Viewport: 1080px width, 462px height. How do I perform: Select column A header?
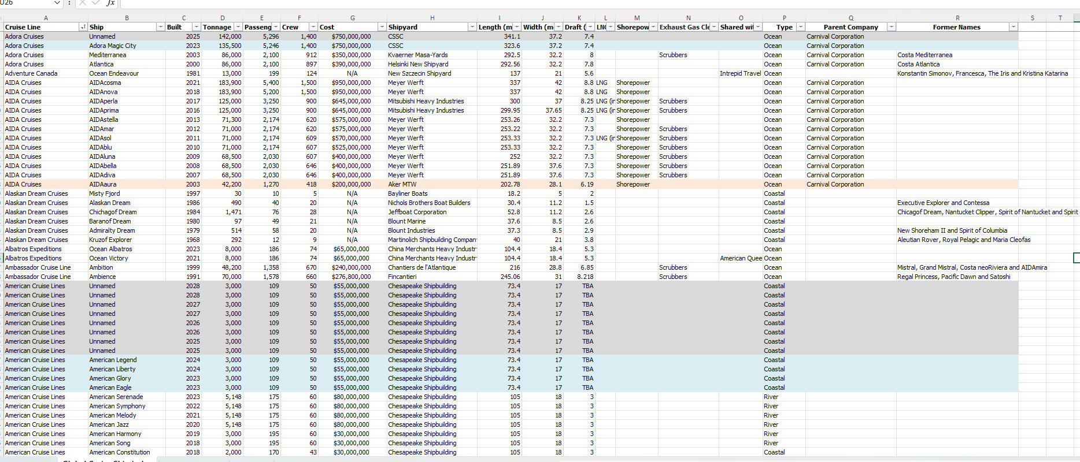click(46, 18)
